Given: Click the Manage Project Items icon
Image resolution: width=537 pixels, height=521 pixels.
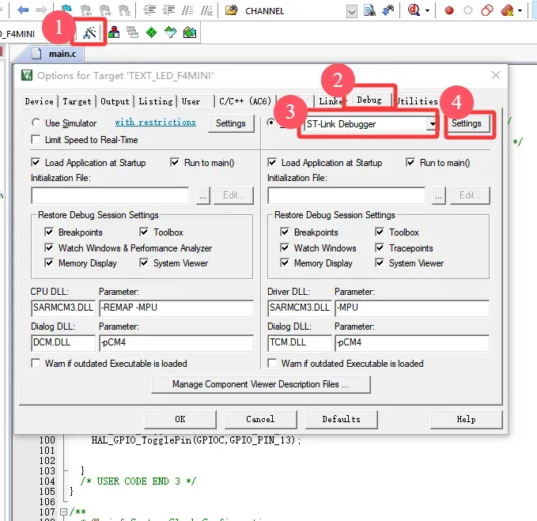Looking at the screenshot, I should click(114, 32).
